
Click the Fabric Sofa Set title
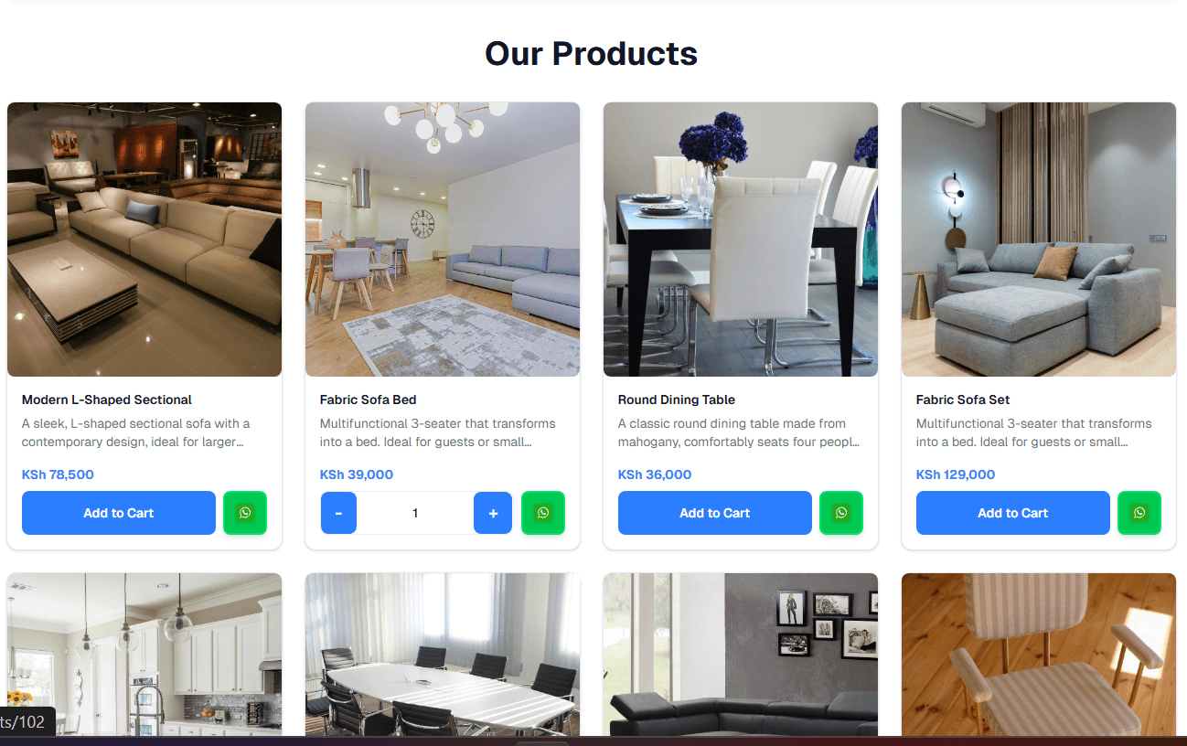tap(963, 400)
